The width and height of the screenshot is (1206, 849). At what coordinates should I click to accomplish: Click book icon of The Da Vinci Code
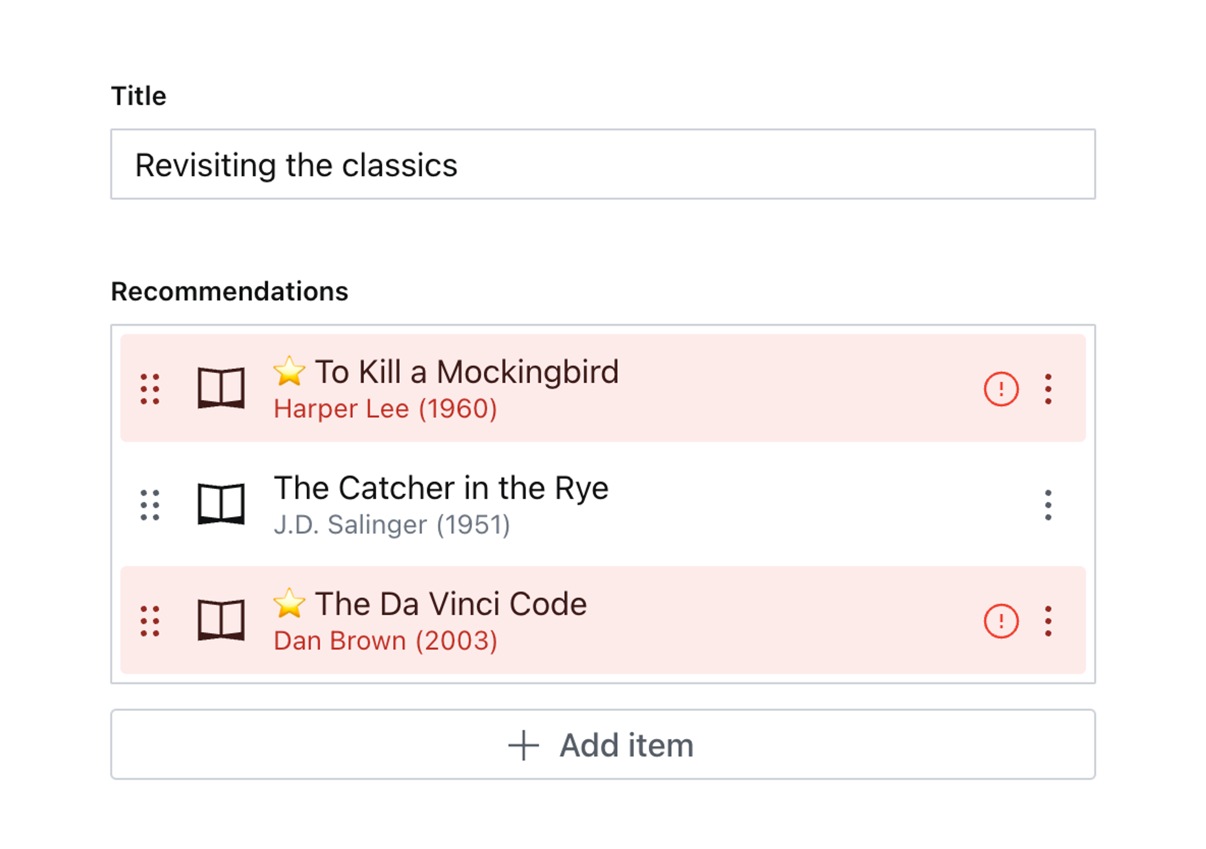tap(221, 620)
